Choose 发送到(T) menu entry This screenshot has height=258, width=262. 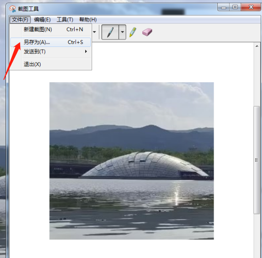pos(51,52)
